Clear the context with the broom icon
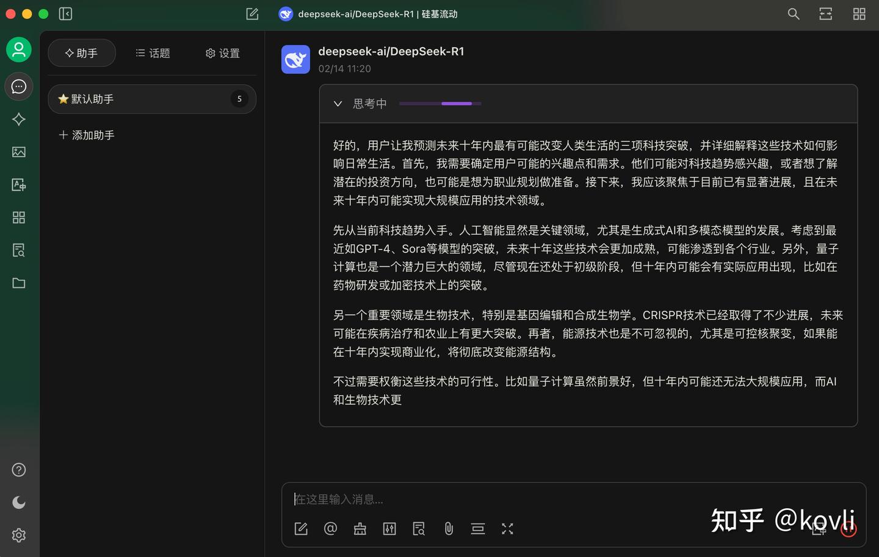 click(x=360, y=528)
